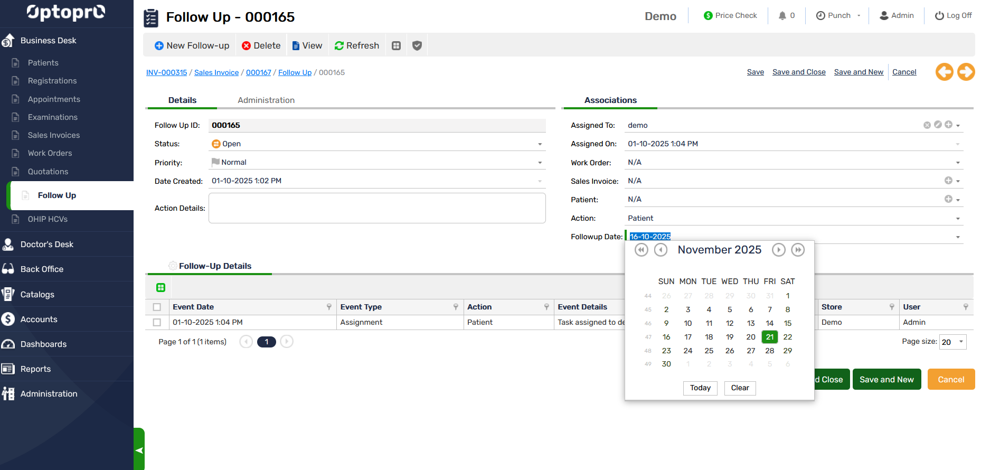Check the Assignment event row checkbox
Viewport: 981px width, 470px height.
pos(157,322)
